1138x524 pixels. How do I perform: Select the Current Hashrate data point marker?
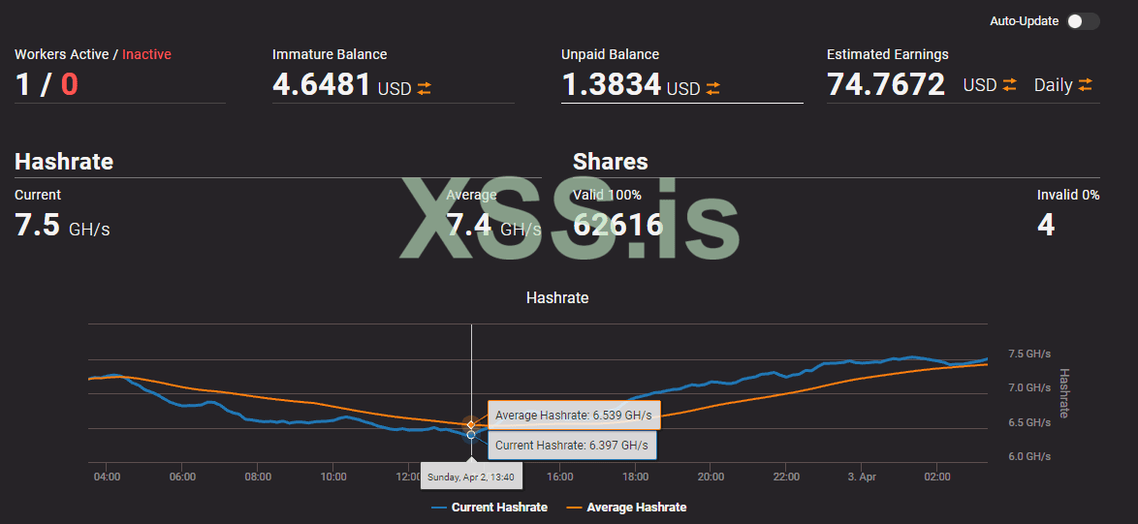471,435
